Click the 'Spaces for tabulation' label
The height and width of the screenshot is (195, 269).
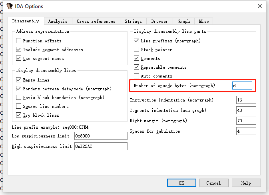pos(155,131)
